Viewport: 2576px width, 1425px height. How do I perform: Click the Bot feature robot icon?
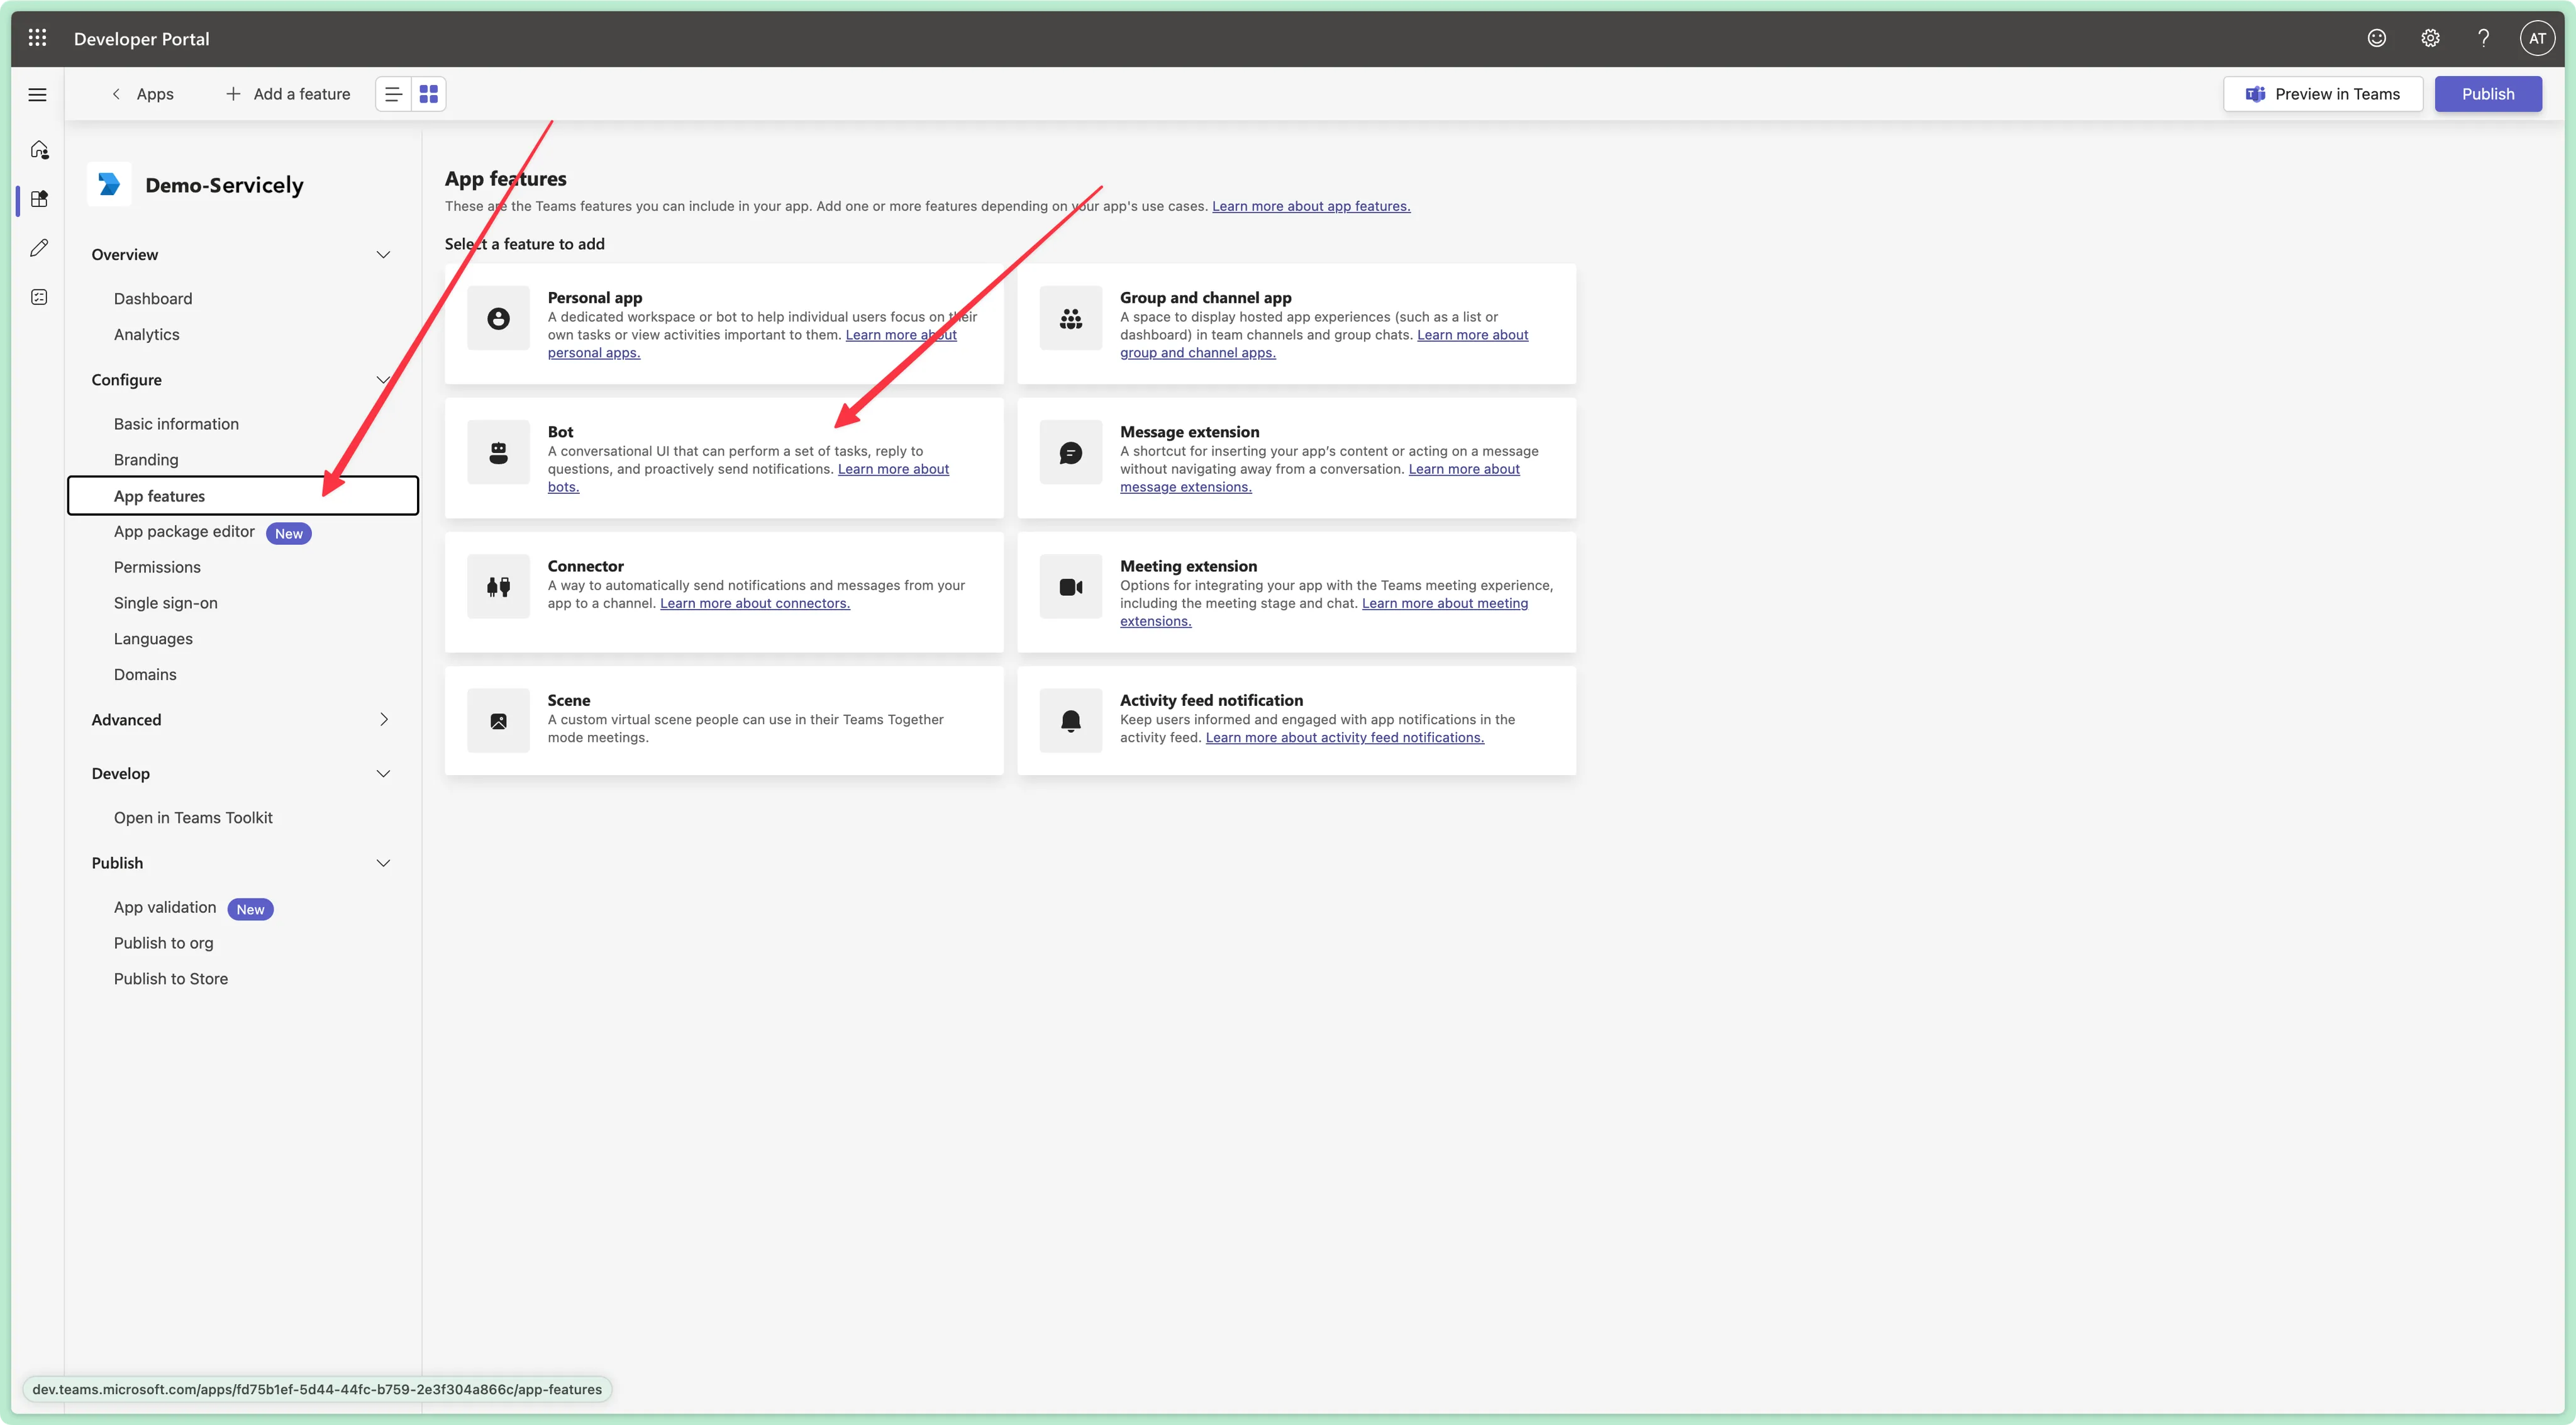(x=498, y=452)
